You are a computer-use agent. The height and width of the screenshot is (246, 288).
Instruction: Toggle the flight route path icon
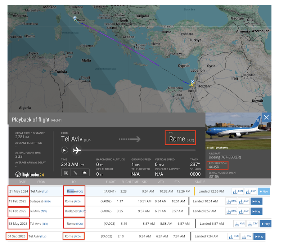click(x=75, y=173)
